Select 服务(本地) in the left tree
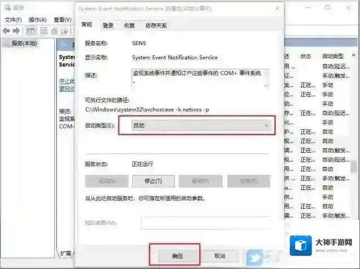The image size is (360, 269). [24, 43]
